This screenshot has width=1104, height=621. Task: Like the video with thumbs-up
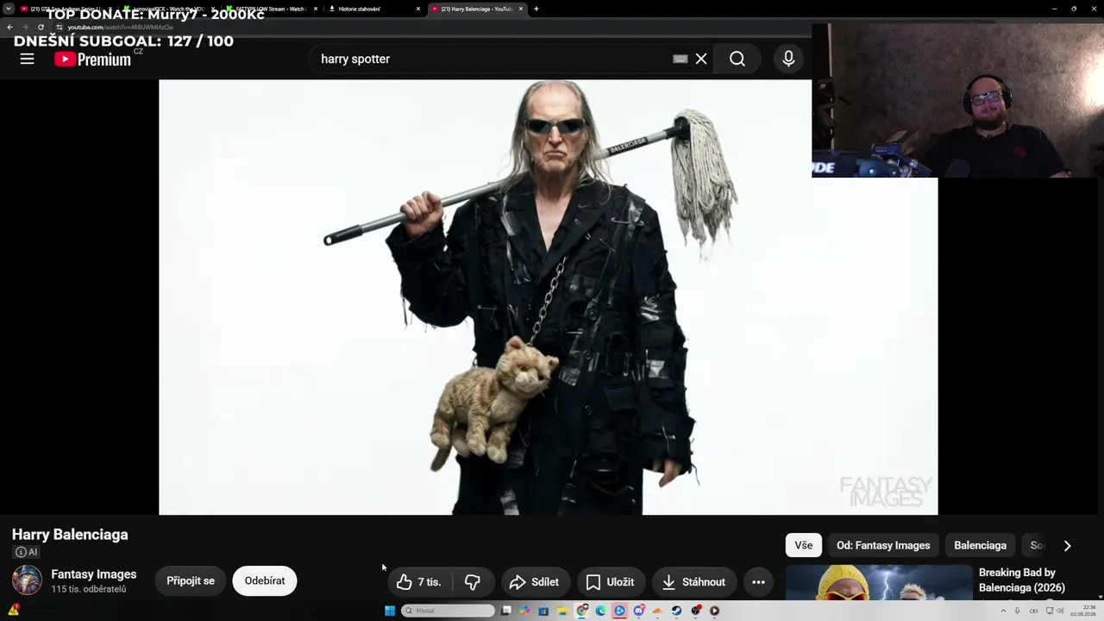(418, 582)
